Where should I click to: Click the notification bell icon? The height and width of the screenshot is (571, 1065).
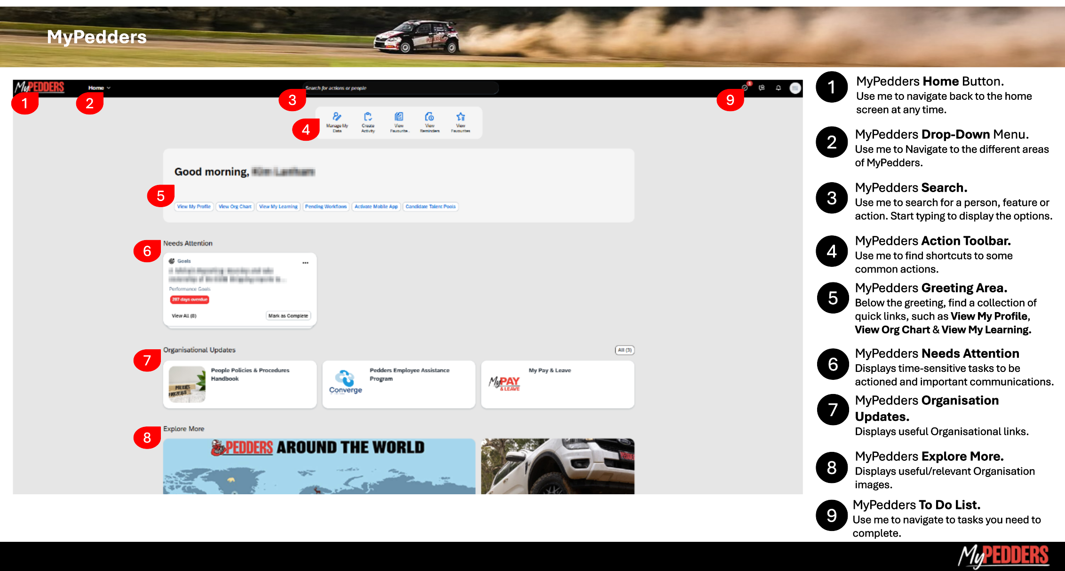coord(779,88)
